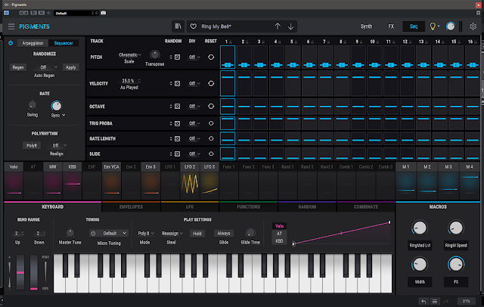Open the Envelopes modulation tab
The image size is (484, 307).
[x=131, y=207]
